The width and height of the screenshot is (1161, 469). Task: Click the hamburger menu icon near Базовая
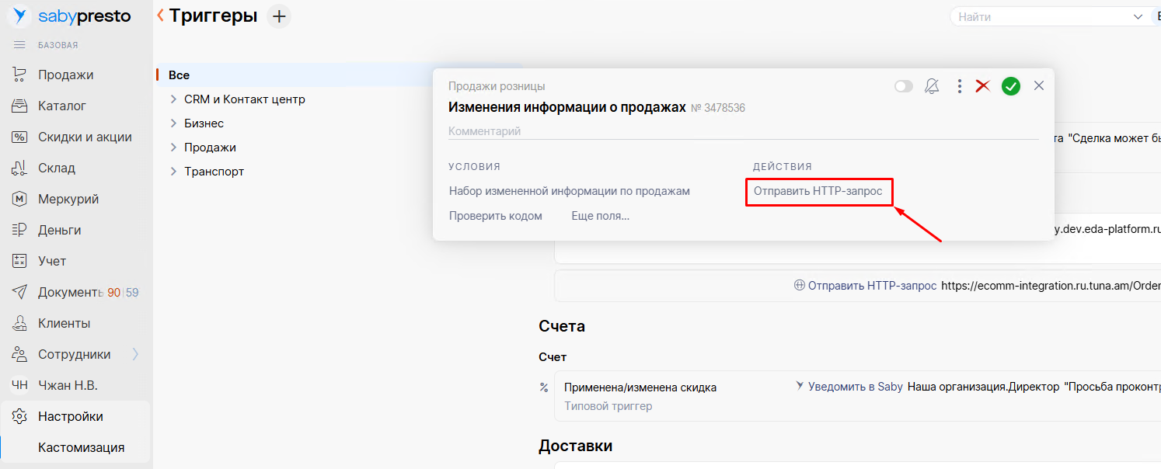[20, 45]
